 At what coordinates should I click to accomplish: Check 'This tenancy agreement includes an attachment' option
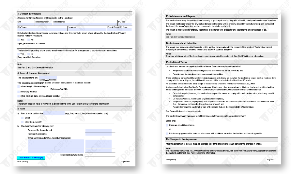167,133
